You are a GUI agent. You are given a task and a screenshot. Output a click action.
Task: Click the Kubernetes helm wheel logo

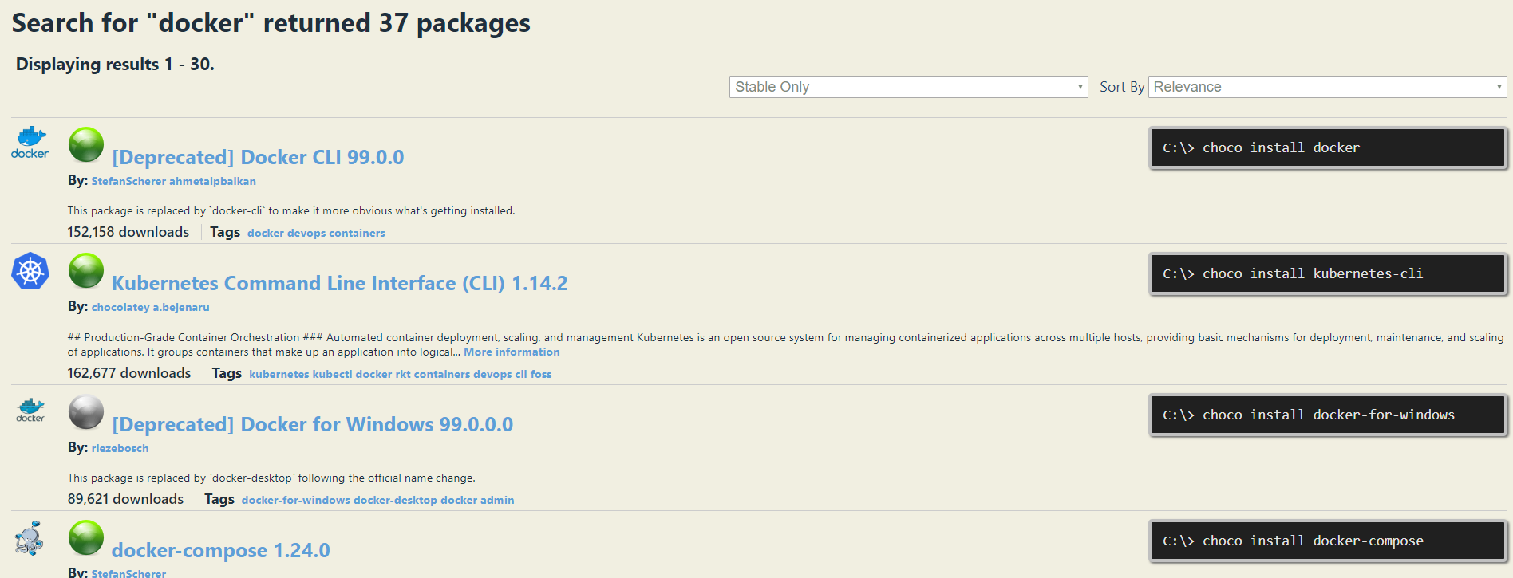tap(30, 271)
